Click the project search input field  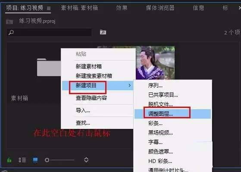pyautogui.click(x=49, y=33)
